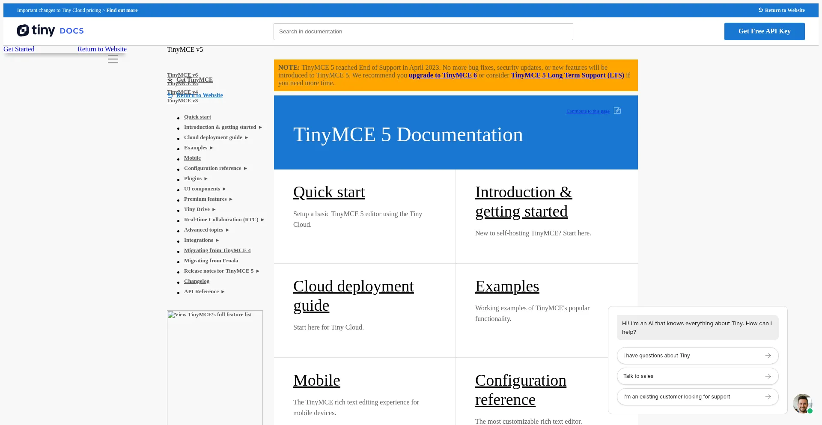Click arrow icon on 'Talk to sales'

click(x=768, y=376)
